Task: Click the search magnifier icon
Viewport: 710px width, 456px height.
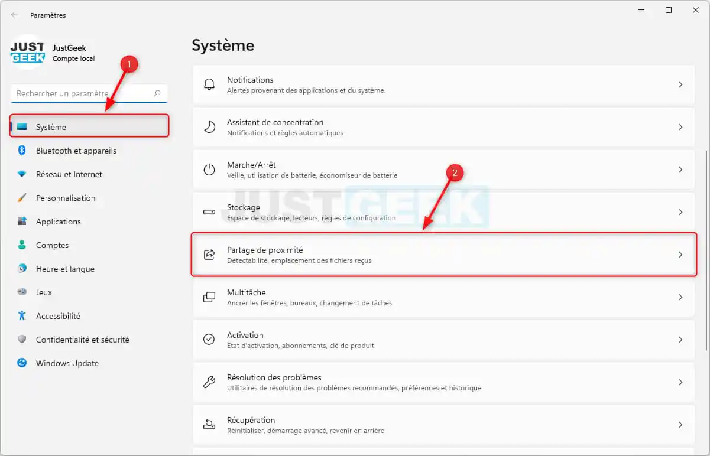Action: (157, 93)
